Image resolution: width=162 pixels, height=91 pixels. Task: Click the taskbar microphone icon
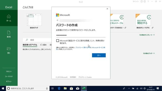pyautogui.click(x=47, y=88)
